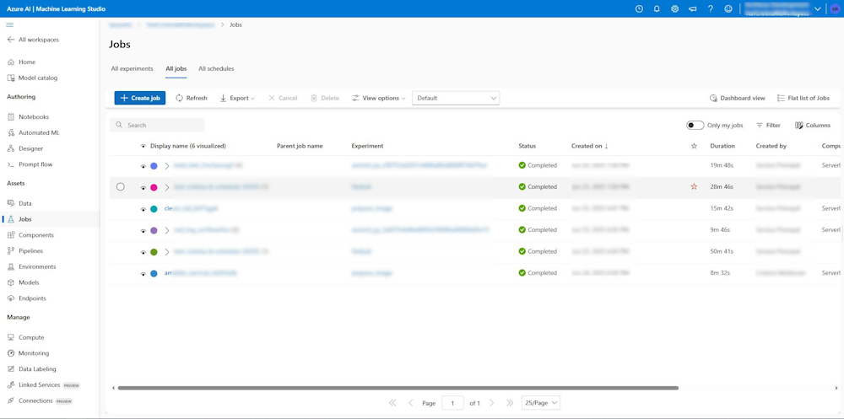Open the Default view combo box
Viewport: 844px width, 419px height.
coord(456,98)
